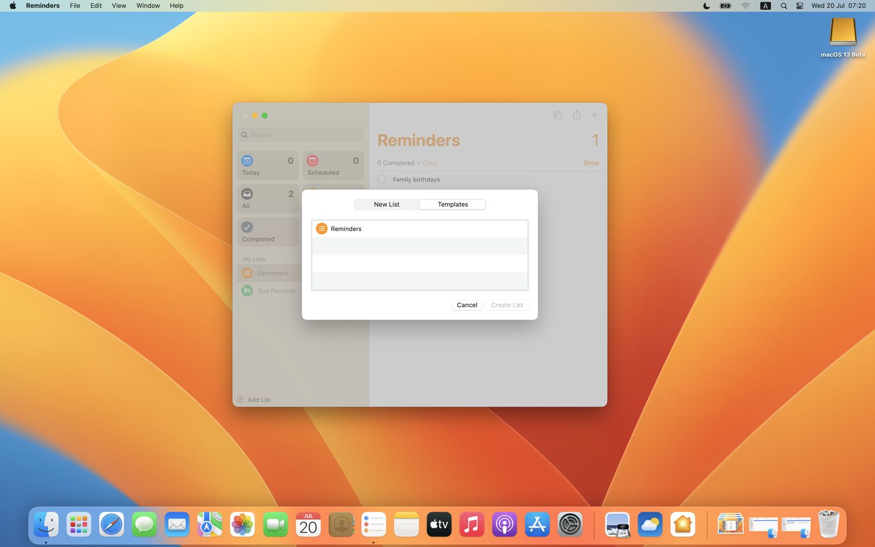The width and height of the screenshot is (875, 547).
Task: Open the View menu
Action: [119, 6]
